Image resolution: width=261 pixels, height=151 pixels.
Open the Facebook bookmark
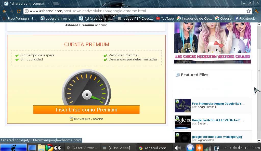[x=245, y=19]
